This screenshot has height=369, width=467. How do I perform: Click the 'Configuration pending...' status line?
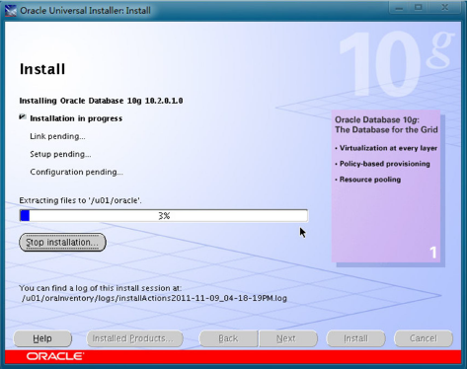tap(76, 172)
